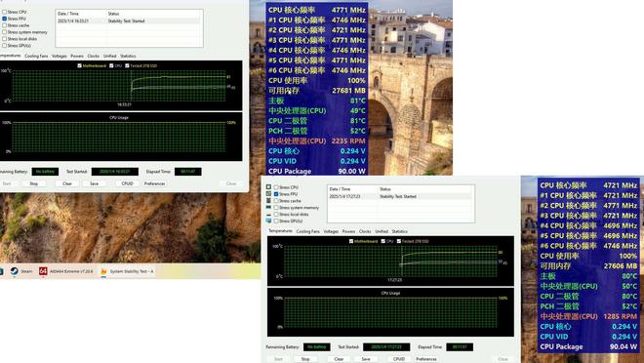
Task: Click the Stop button in the lower window
Action: pos(305,359)
